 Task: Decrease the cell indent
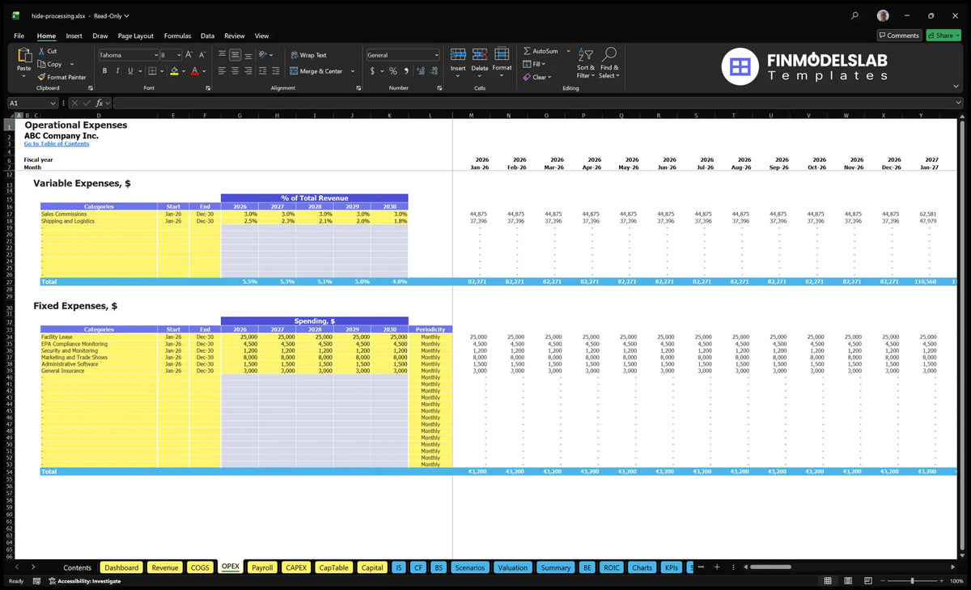point(262,71)
